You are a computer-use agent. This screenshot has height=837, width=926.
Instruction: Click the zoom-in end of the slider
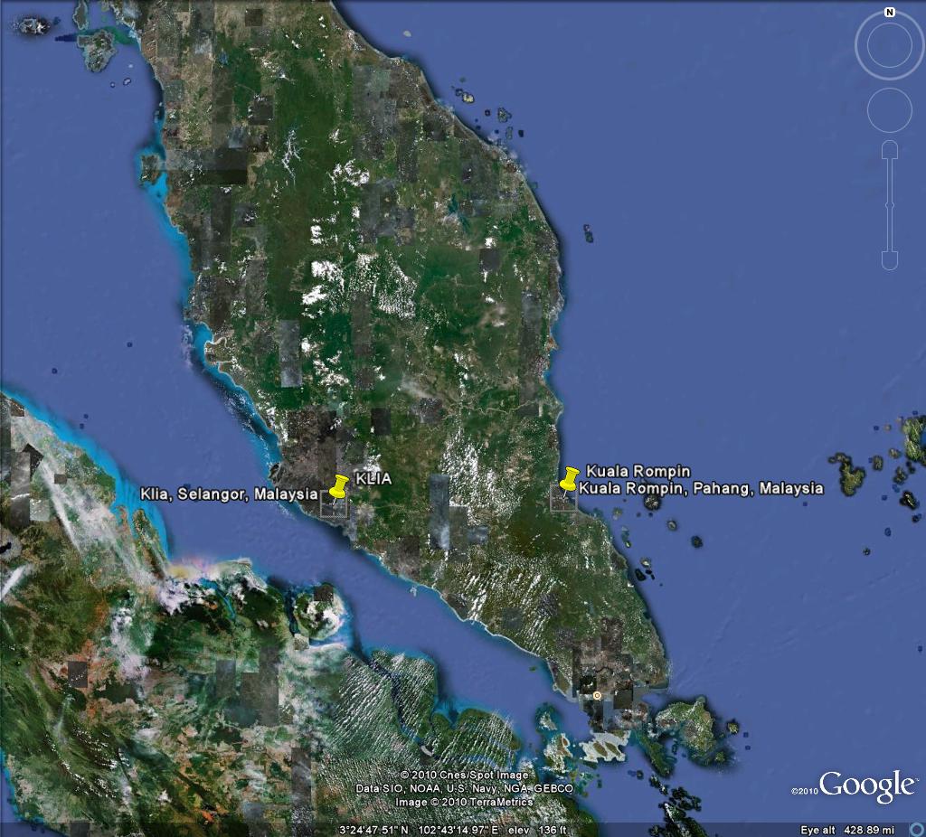point(890,149)
